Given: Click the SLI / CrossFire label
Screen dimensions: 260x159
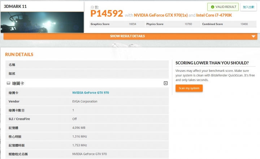Looking at the screenshot, I should pos(19,119).
